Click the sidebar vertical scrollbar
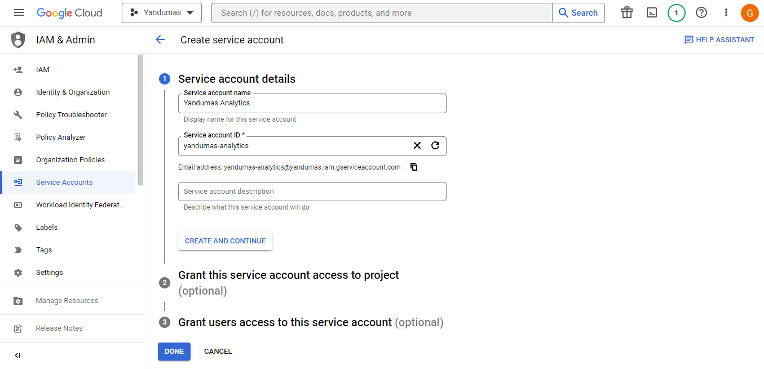This screenshot has width=764, height=369. [140, 119]
